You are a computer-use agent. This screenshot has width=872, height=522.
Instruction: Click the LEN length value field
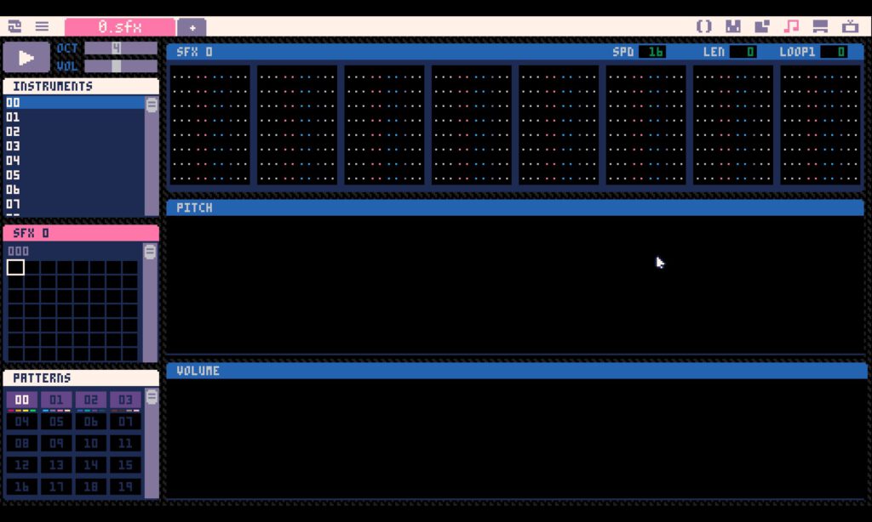click(x=743, y=52)
